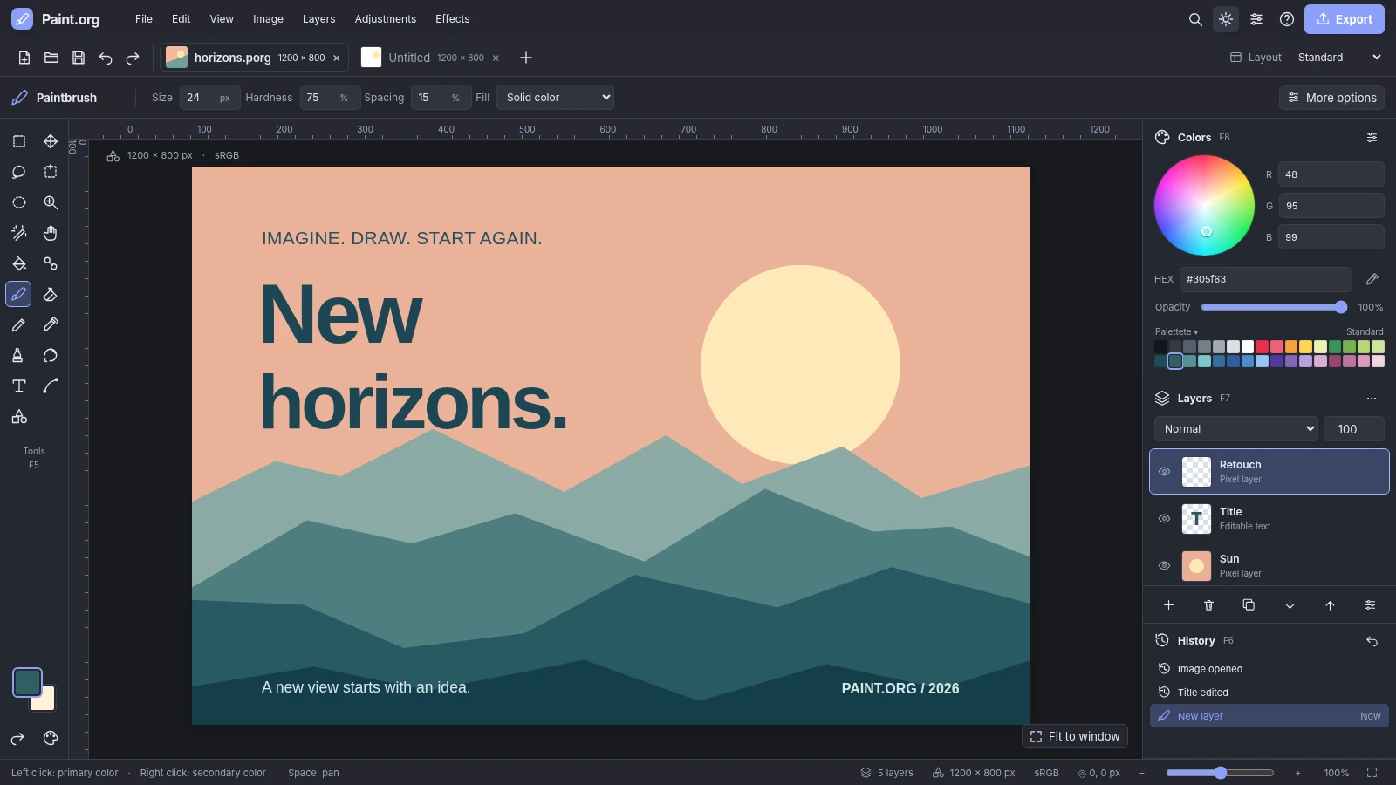Select the rectangular marquee tool

18,141
